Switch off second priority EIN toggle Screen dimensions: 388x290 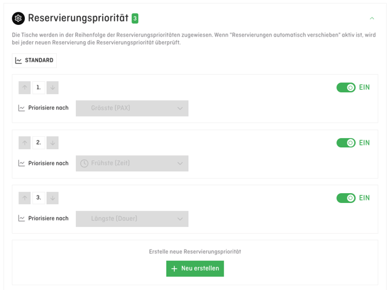coord(346,143)
